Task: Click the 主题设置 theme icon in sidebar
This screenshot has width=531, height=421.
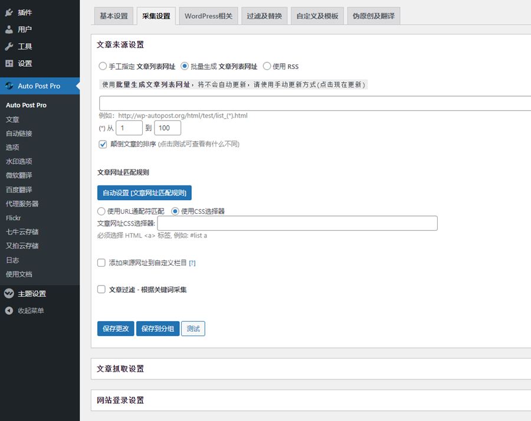Action: click(9, 293)
